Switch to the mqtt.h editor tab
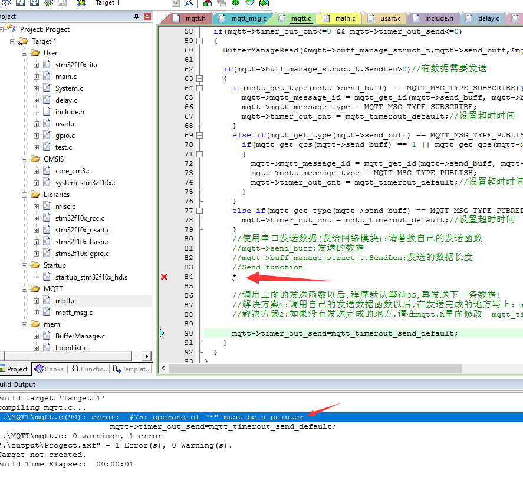This screenshot has height=480, width=523. [x=189, y=18]
